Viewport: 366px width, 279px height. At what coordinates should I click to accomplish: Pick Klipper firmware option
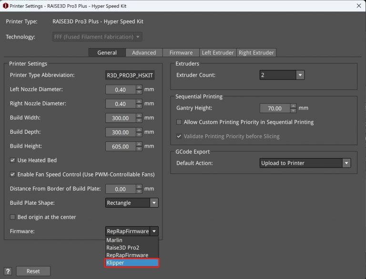coord(132,263)
